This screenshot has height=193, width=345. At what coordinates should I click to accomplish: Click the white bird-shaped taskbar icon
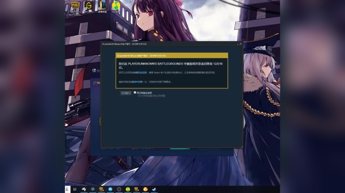point(84,189)
